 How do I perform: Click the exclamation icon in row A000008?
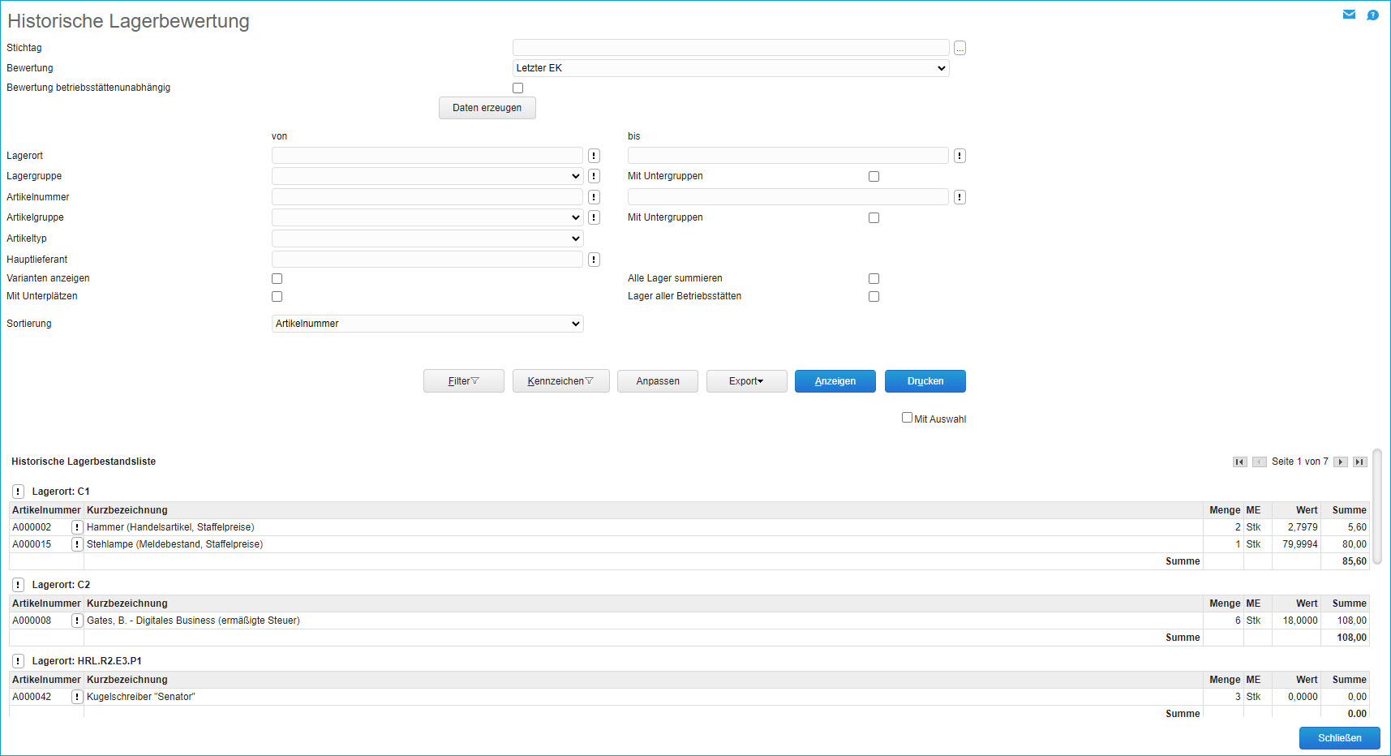click(77, 621)
